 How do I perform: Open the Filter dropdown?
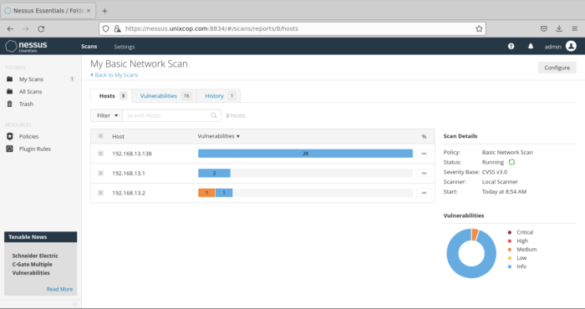tap(106, 115)
